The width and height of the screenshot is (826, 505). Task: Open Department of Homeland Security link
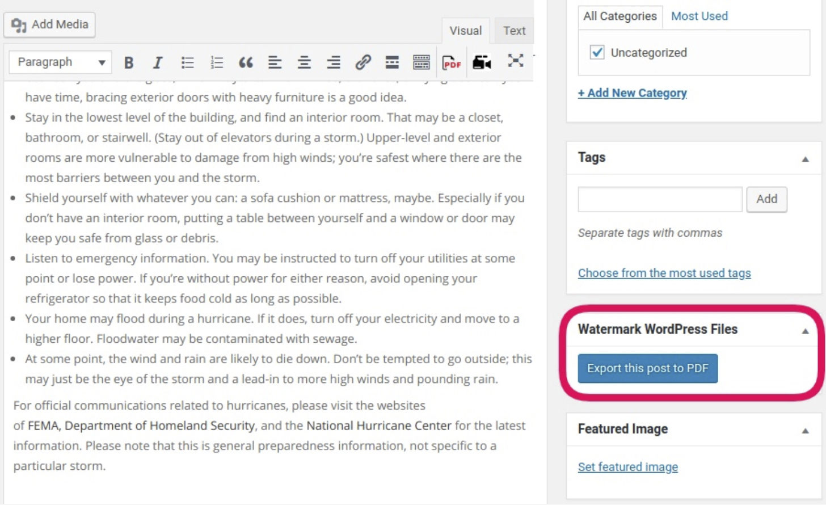point(159,426)
